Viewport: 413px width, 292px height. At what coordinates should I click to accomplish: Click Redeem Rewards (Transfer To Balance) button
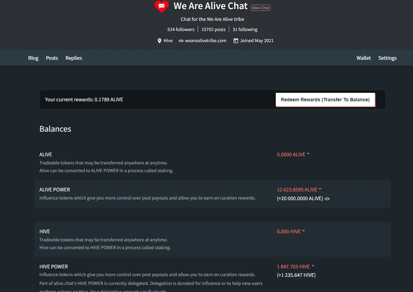tap(325, 100)
